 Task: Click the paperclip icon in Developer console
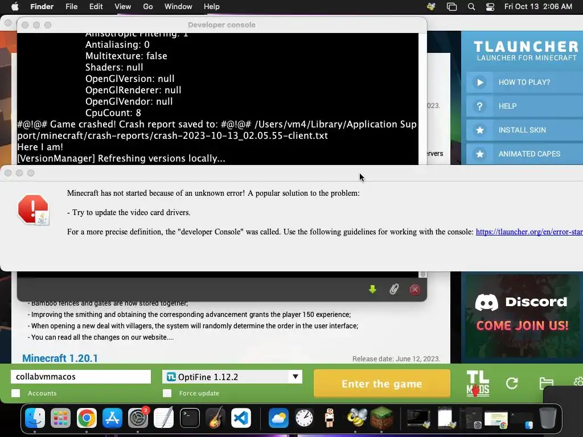(x=394, y=289)
